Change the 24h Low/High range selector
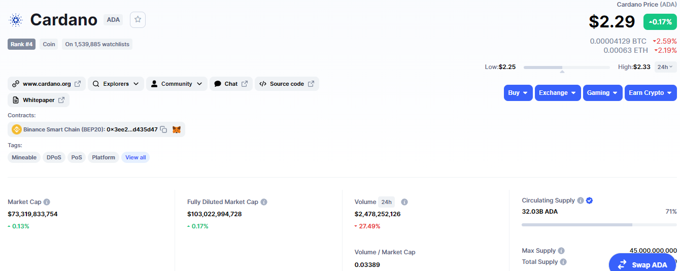Viewport: 680px width, 271px height. (x=665, y=66)
